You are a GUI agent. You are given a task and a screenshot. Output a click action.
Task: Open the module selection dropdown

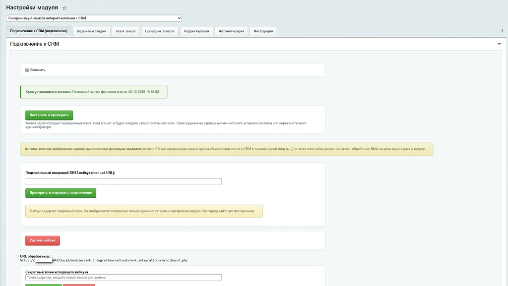[x=94, y=18]
